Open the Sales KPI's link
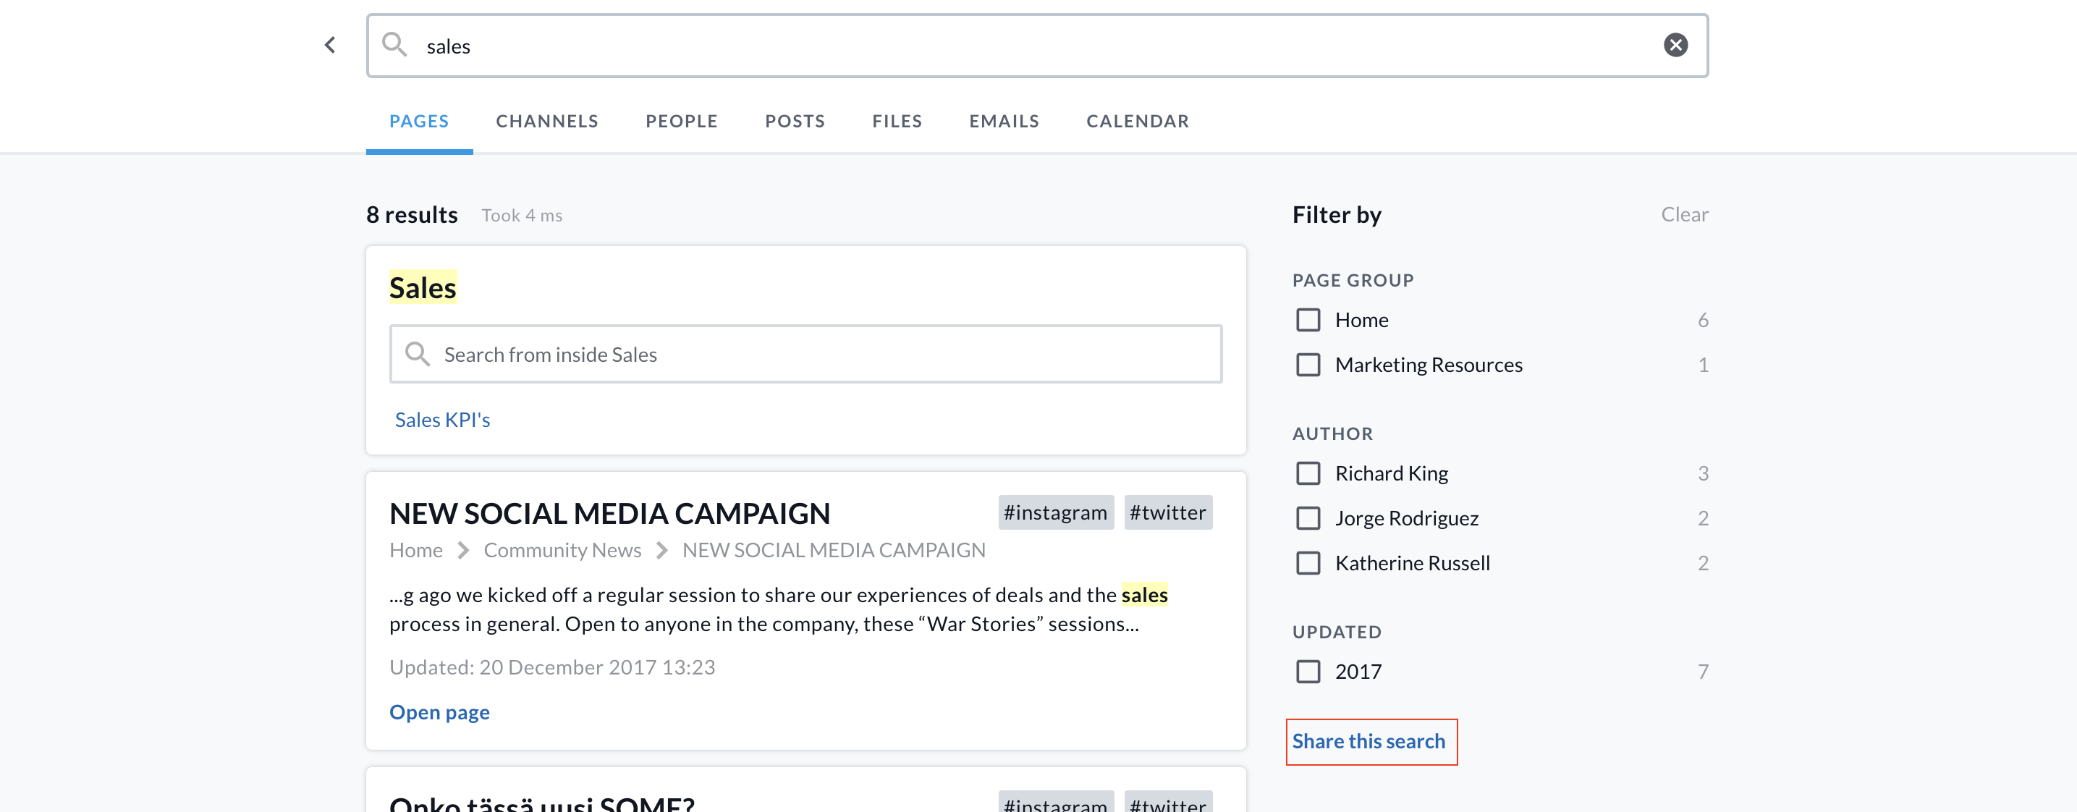Viewport: 2077px width, 812px height. [442, 420]
